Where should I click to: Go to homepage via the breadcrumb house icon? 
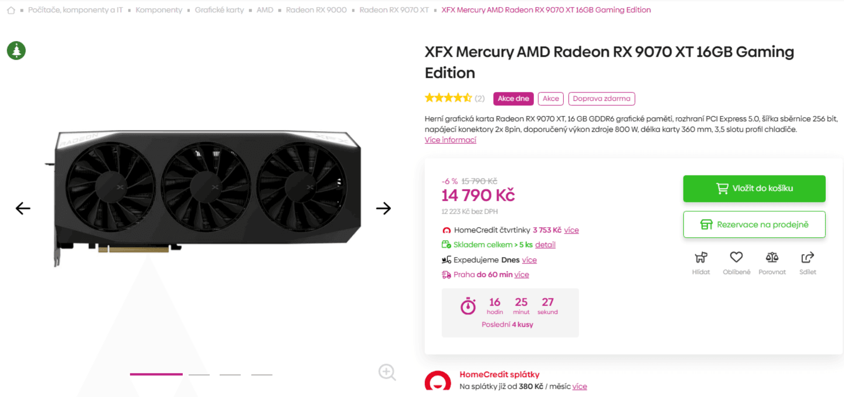[11, 10]
